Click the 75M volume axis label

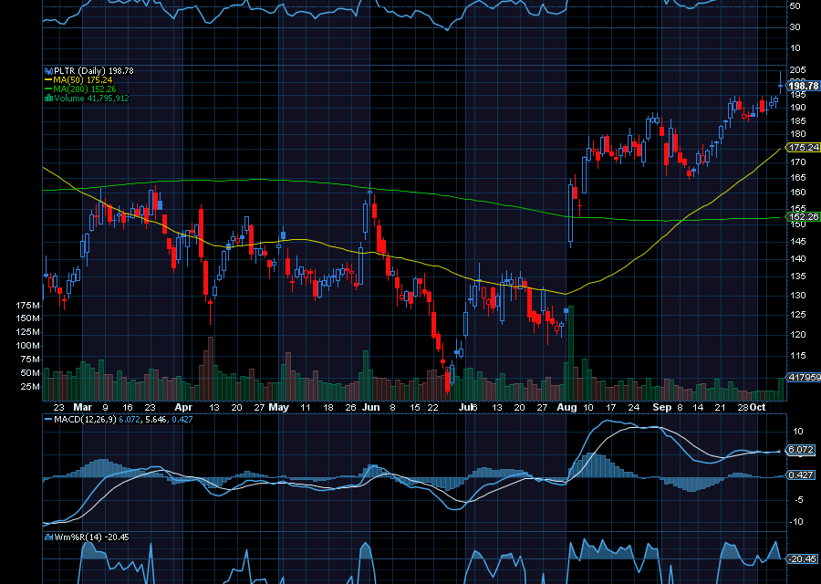(30, 360)
